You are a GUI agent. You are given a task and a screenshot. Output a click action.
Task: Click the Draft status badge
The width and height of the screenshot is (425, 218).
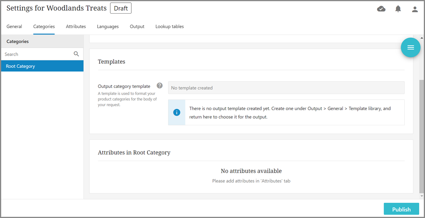tap(121, 8)
